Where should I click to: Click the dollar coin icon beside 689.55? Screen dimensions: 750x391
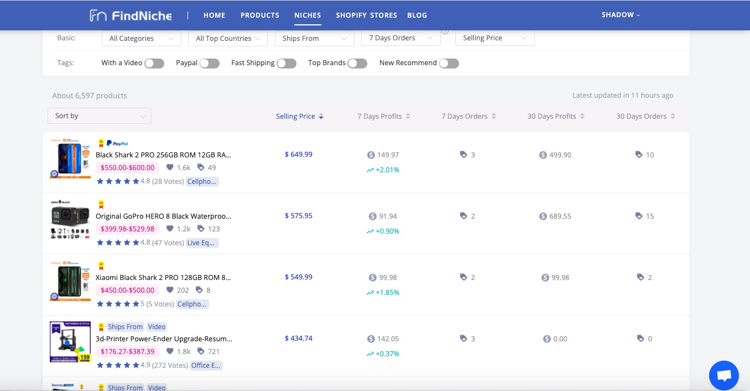(x=543, y=216)
